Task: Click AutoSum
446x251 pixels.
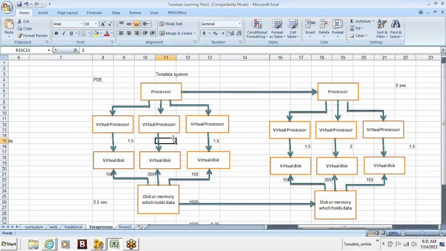Action: (x=360, y=21)
